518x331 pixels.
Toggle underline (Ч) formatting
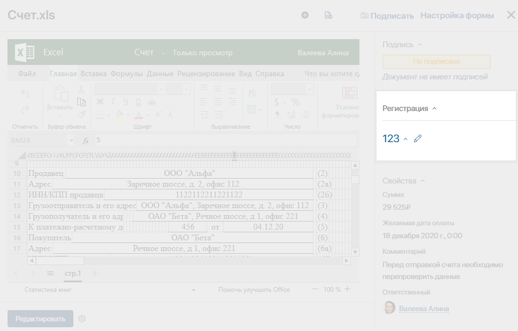point(125,102)
